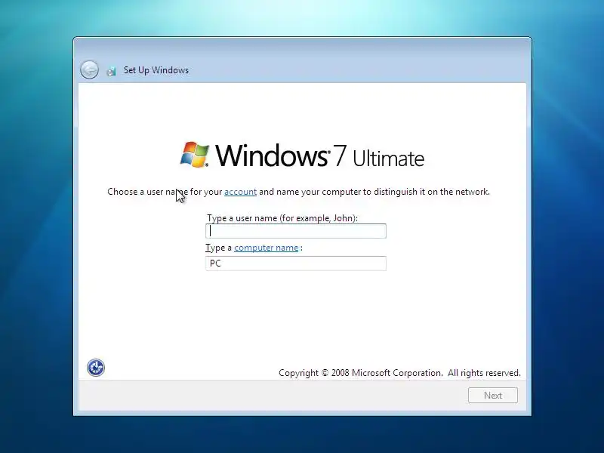This screenshot has height=453, width=604.
Task: Open the Ease of Access icon
Action: coord(96,368)
